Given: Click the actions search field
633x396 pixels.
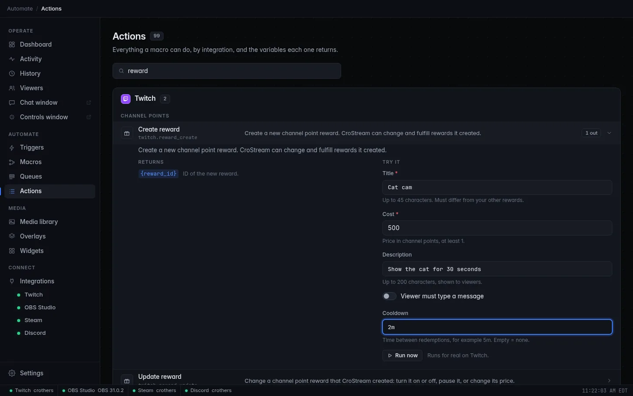Looking at the screenshot, I should (x=227, y=71).
